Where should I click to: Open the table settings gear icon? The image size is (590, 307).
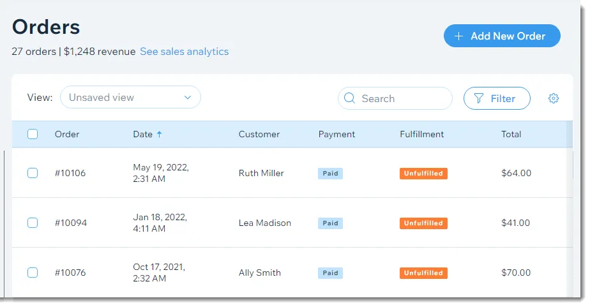click(x=553, y=98)
